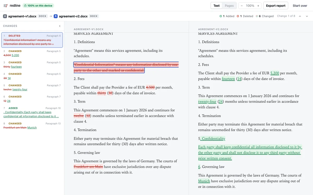Select change 8: Frankfurt am Main to Munich
313x195 pixels.
pos(32,126)
